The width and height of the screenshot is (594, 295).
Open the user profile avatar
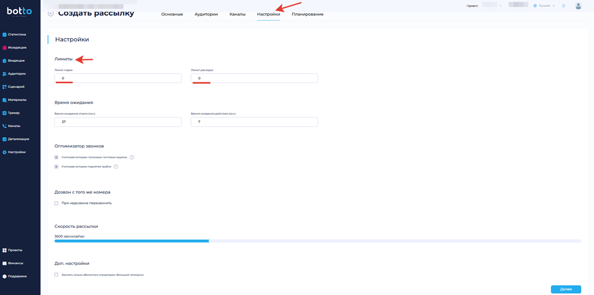pos(578,6)
